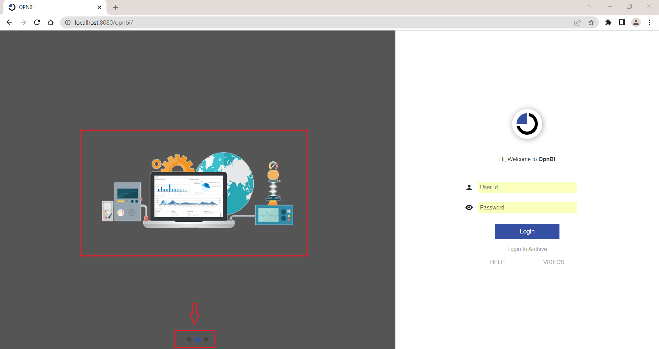Click the share this page icon
The image size is (659, 349).
pyautogui.click(x=577, y=22)
